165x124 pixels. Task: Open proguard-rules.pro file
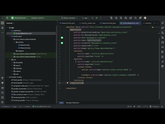tap(30, 86)
